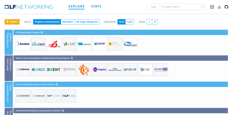
Task: Increase zoom with plus button
Action: [155, 22]
